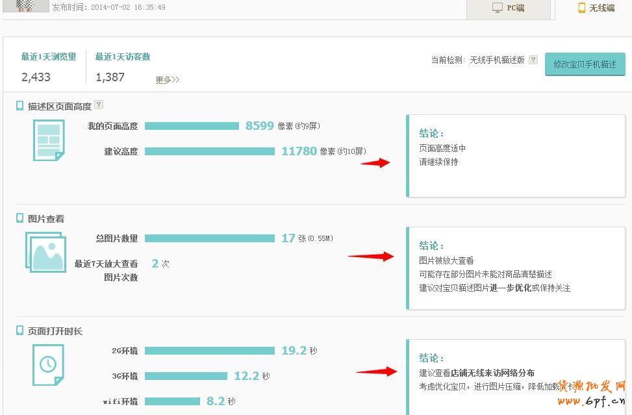Open the help icon beside 描述区页面高度

click(x=98, y=105)
